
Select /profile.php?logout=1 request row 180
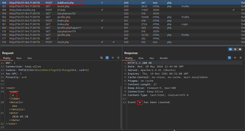point(122,28)
